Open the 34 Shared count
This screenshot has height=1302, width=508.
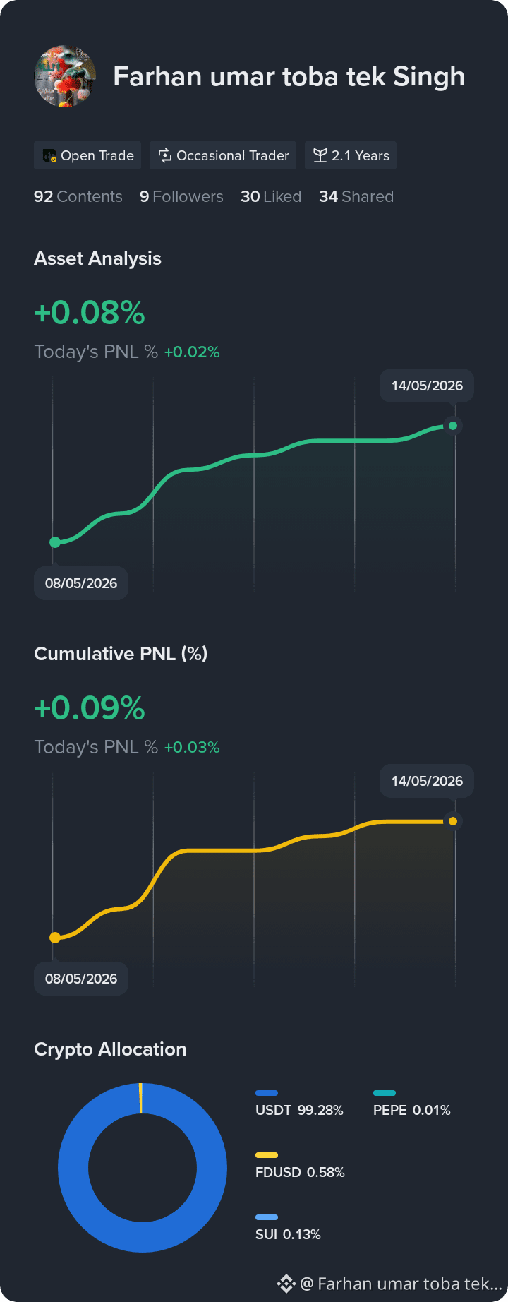pos(356,197)
